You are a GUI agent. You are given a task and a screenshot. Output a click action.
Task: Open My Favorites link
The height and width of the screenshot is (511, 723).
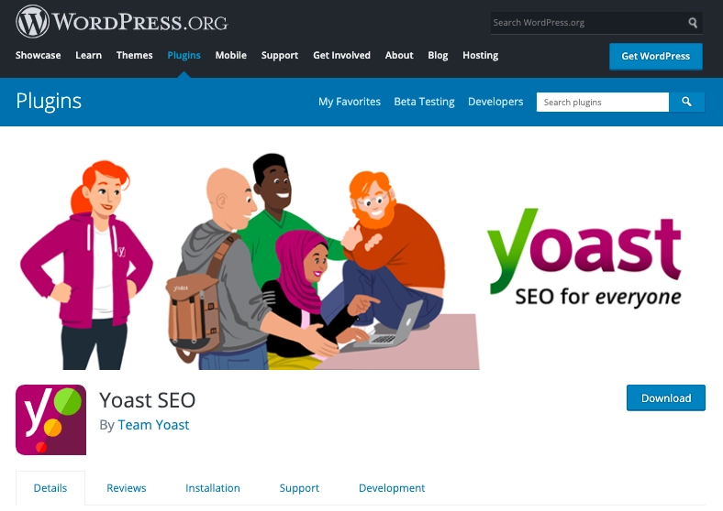click(x=350, y=102)
